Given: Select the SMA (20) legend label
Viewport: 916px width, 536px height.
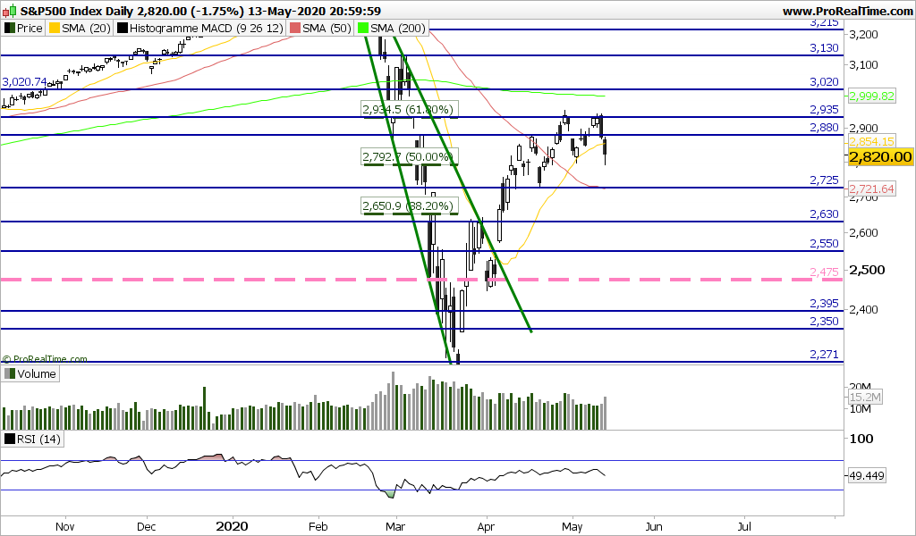Looking at the screenshot, I should [87, 28].
